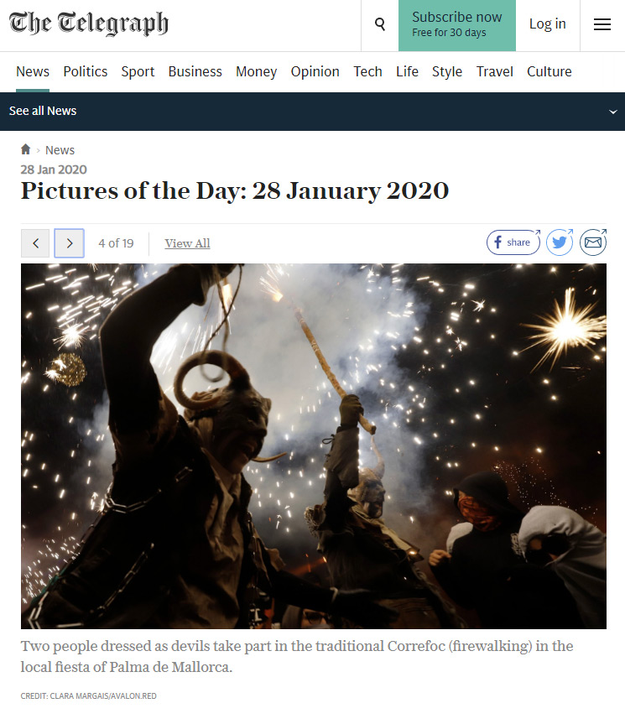Open the hamburger menu icon
Image resolution: width=625 pixels, height=724 pixels.
[602, 24]
